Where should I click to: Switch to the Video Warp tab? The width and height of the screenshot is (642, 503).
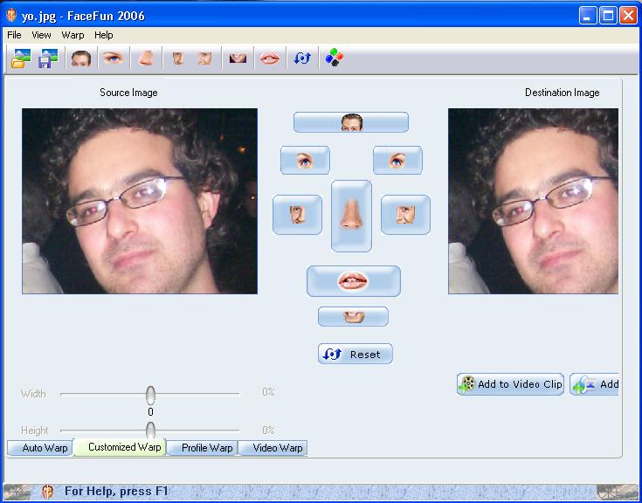click(273, 448)
